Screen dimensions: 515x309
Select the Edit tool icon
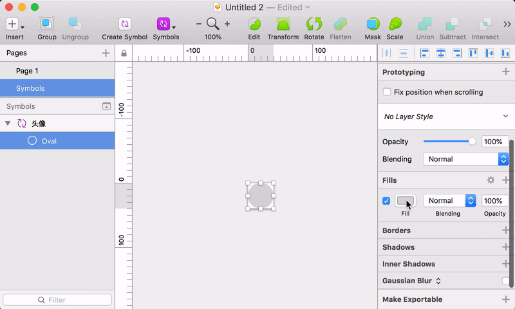[254, 24]
